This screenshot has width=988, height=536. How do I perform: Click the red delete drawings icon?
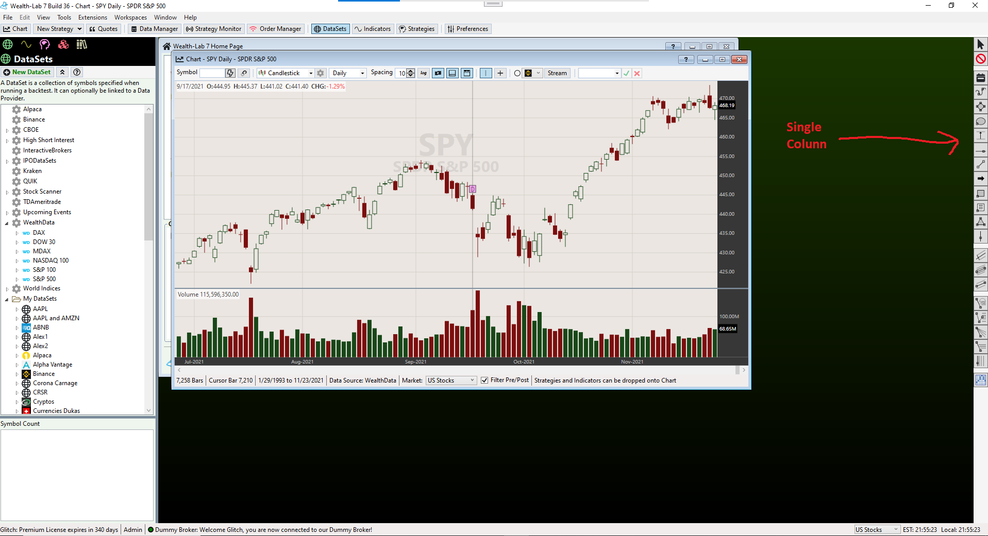click(980, 59)
